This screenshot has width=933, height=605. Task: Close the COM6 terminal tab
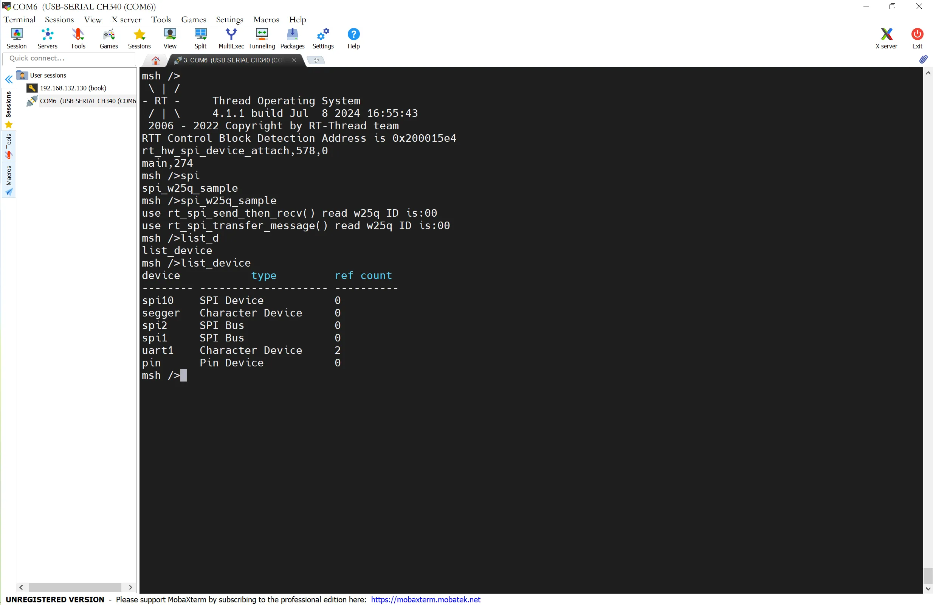coord(294,60)
